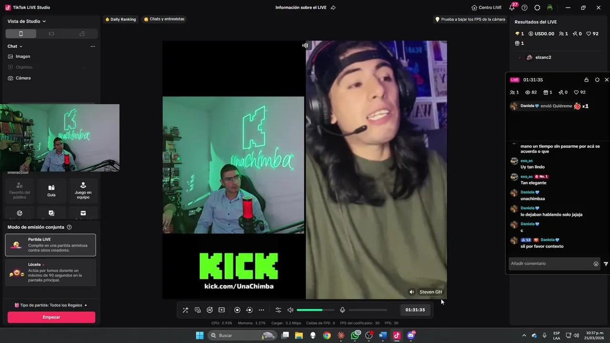Mute the microphone in bottom toolbar
This screenshot has height=343, width=610.
coord(342,310)
